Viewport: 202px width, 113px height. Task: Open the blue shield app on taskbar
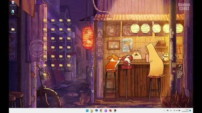tap(96, 110)
